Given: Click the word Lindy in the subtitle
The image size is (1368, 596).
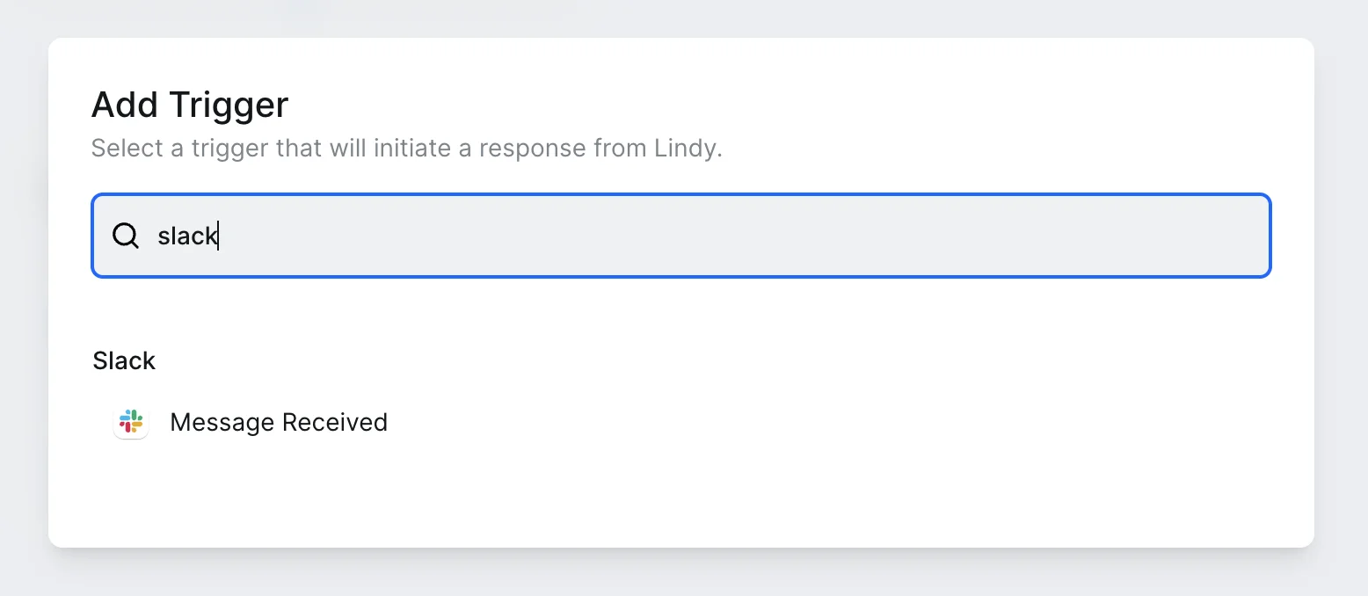Looking at the screenshot, I should click(x=688, y=148).
